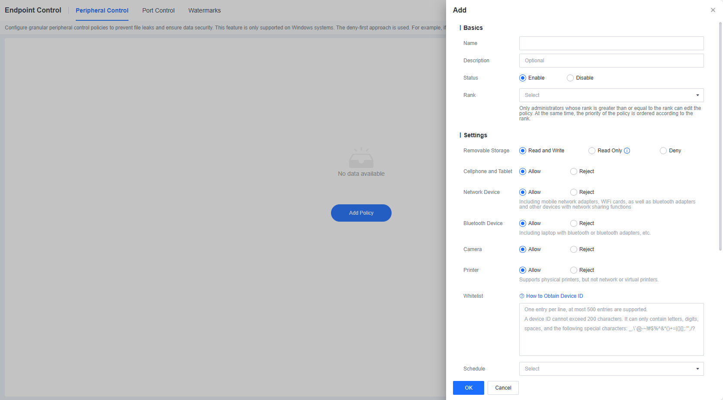
Task: Click the No data available text
Action: [x=361, y=174]
